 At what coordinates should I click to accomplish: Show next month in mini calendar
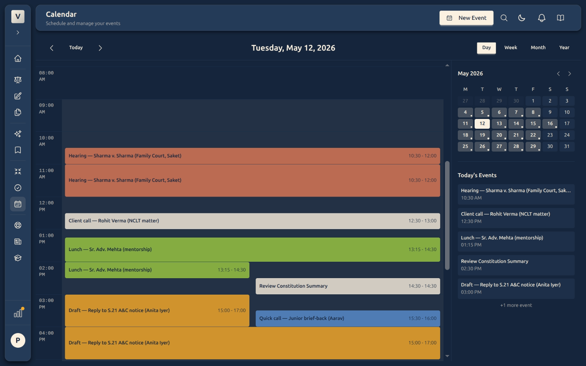tap(570, 74)
